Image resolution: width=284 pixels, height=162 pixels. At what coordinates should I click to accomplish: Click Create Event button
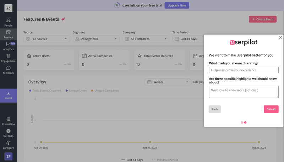point(263,19)
